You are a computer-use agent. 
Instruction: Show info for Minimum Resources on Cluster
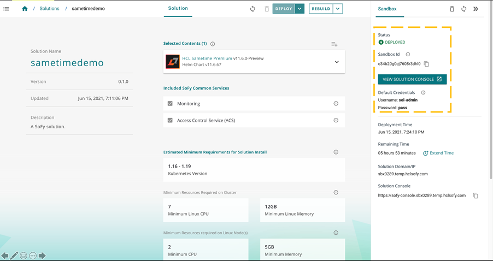tap(336, 192)
